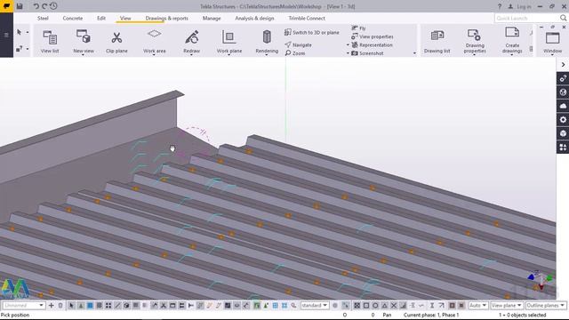The image size is (569, 320).
Task: Click the Work plane icon
Action: coord(229,37)
